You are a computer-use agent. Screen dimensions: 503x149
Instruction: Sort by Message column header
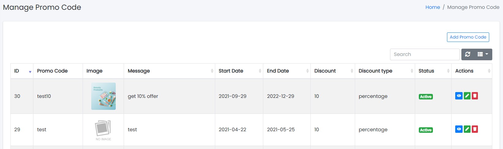click(x=169, y=71)
